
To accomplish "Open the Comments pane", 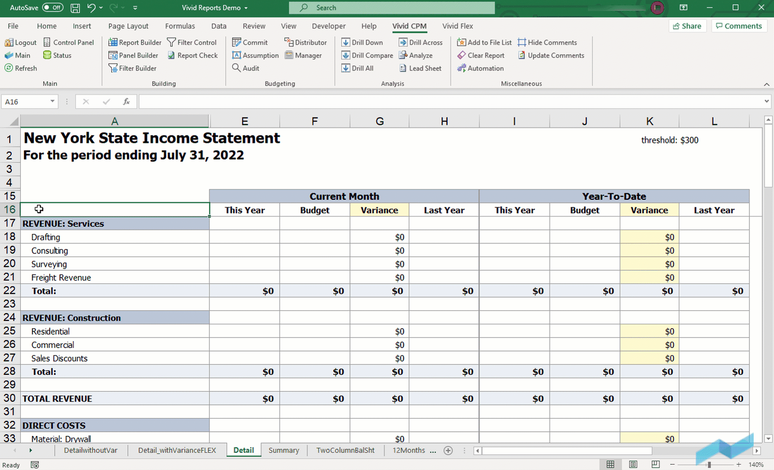I will click(739, 26).
